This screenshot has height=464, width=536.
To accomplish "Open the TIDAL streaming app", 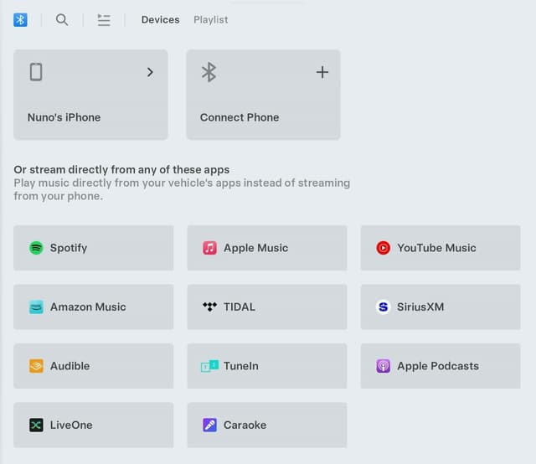I will pos(266,307).
